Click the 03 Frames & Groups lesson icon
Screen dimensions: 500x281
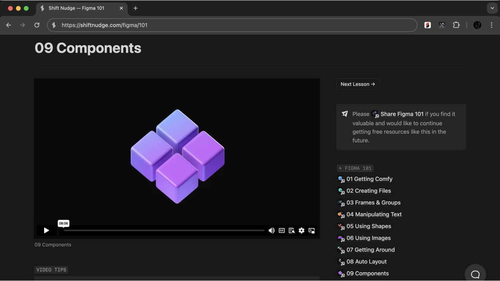[341, 203]
